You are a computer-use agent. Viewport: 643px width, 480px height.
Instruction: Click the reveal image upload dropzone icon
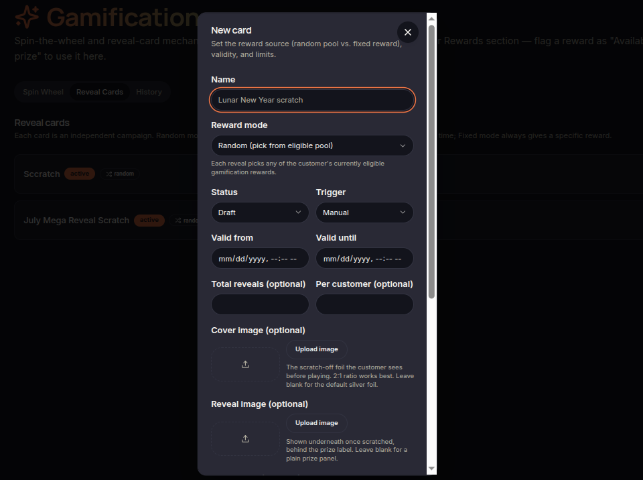[x=245, y=438]
